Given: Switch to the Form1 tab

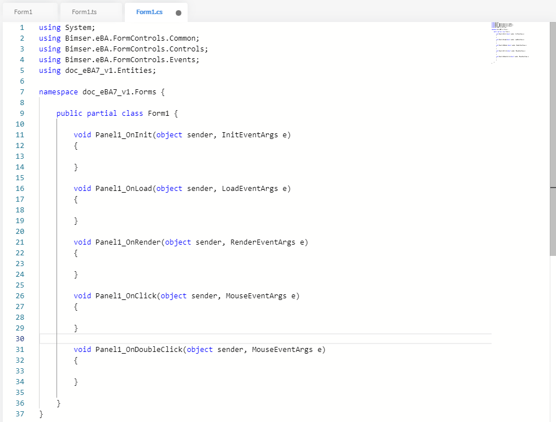Looking at the screenshot, I should pos(23,12).
